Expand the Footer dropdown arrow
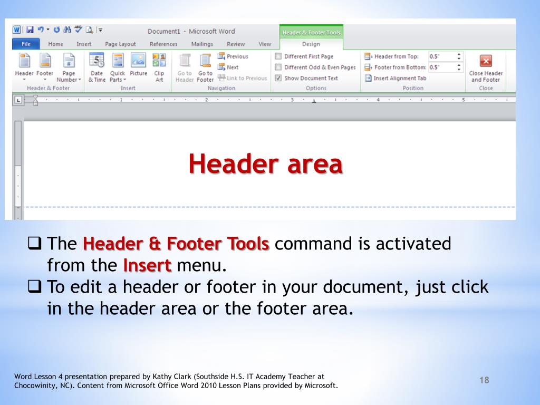Viewport: 540px width, 405px height. coord(45,80)
